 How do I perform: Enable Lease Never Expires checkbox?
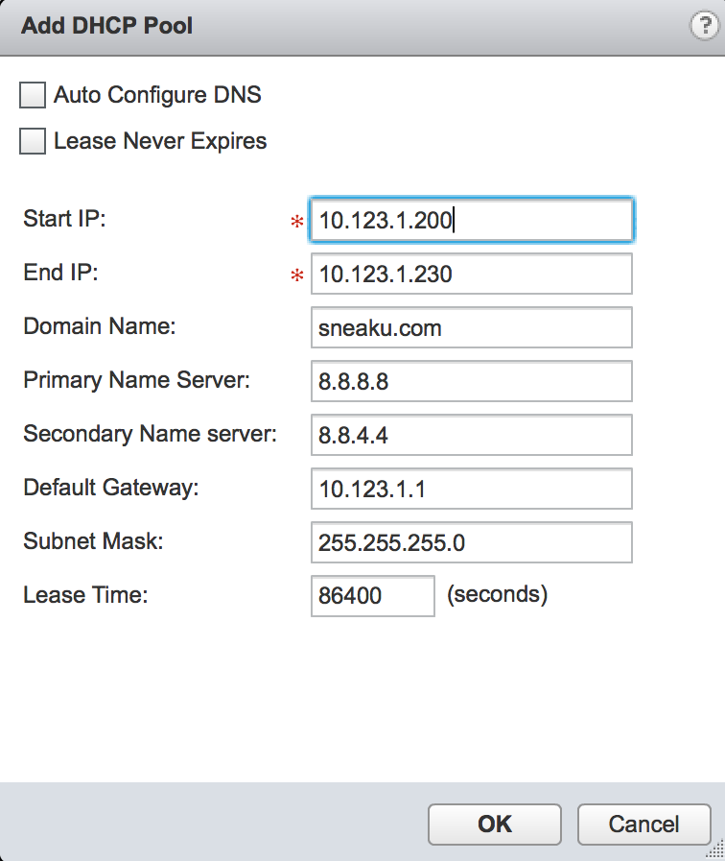pos(33,141)
